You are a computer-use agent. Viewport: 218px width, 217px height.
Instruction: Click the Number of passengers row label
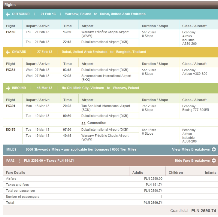23,197
